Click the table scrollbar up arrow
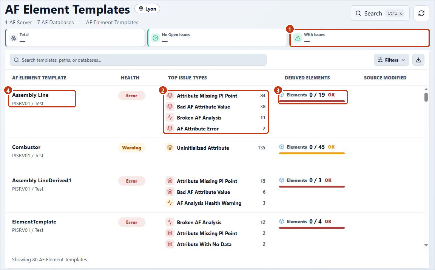 pyautogui.click(x=426, y=89)
